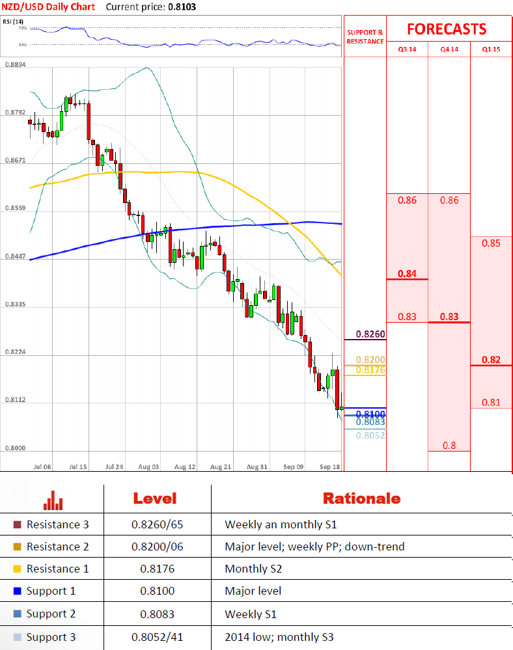Screen dimensions: 513x650
Task: Select the 'Resistance 2' row label
Action: click(x=58, y=547)
